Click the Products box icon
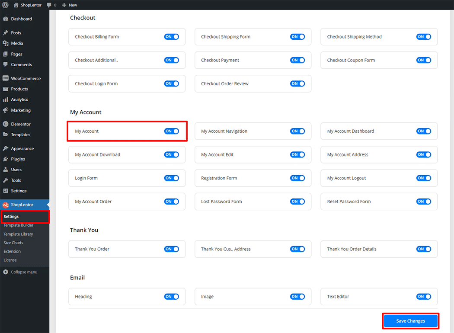Viewport: 454px width, 333px height. 6,89
